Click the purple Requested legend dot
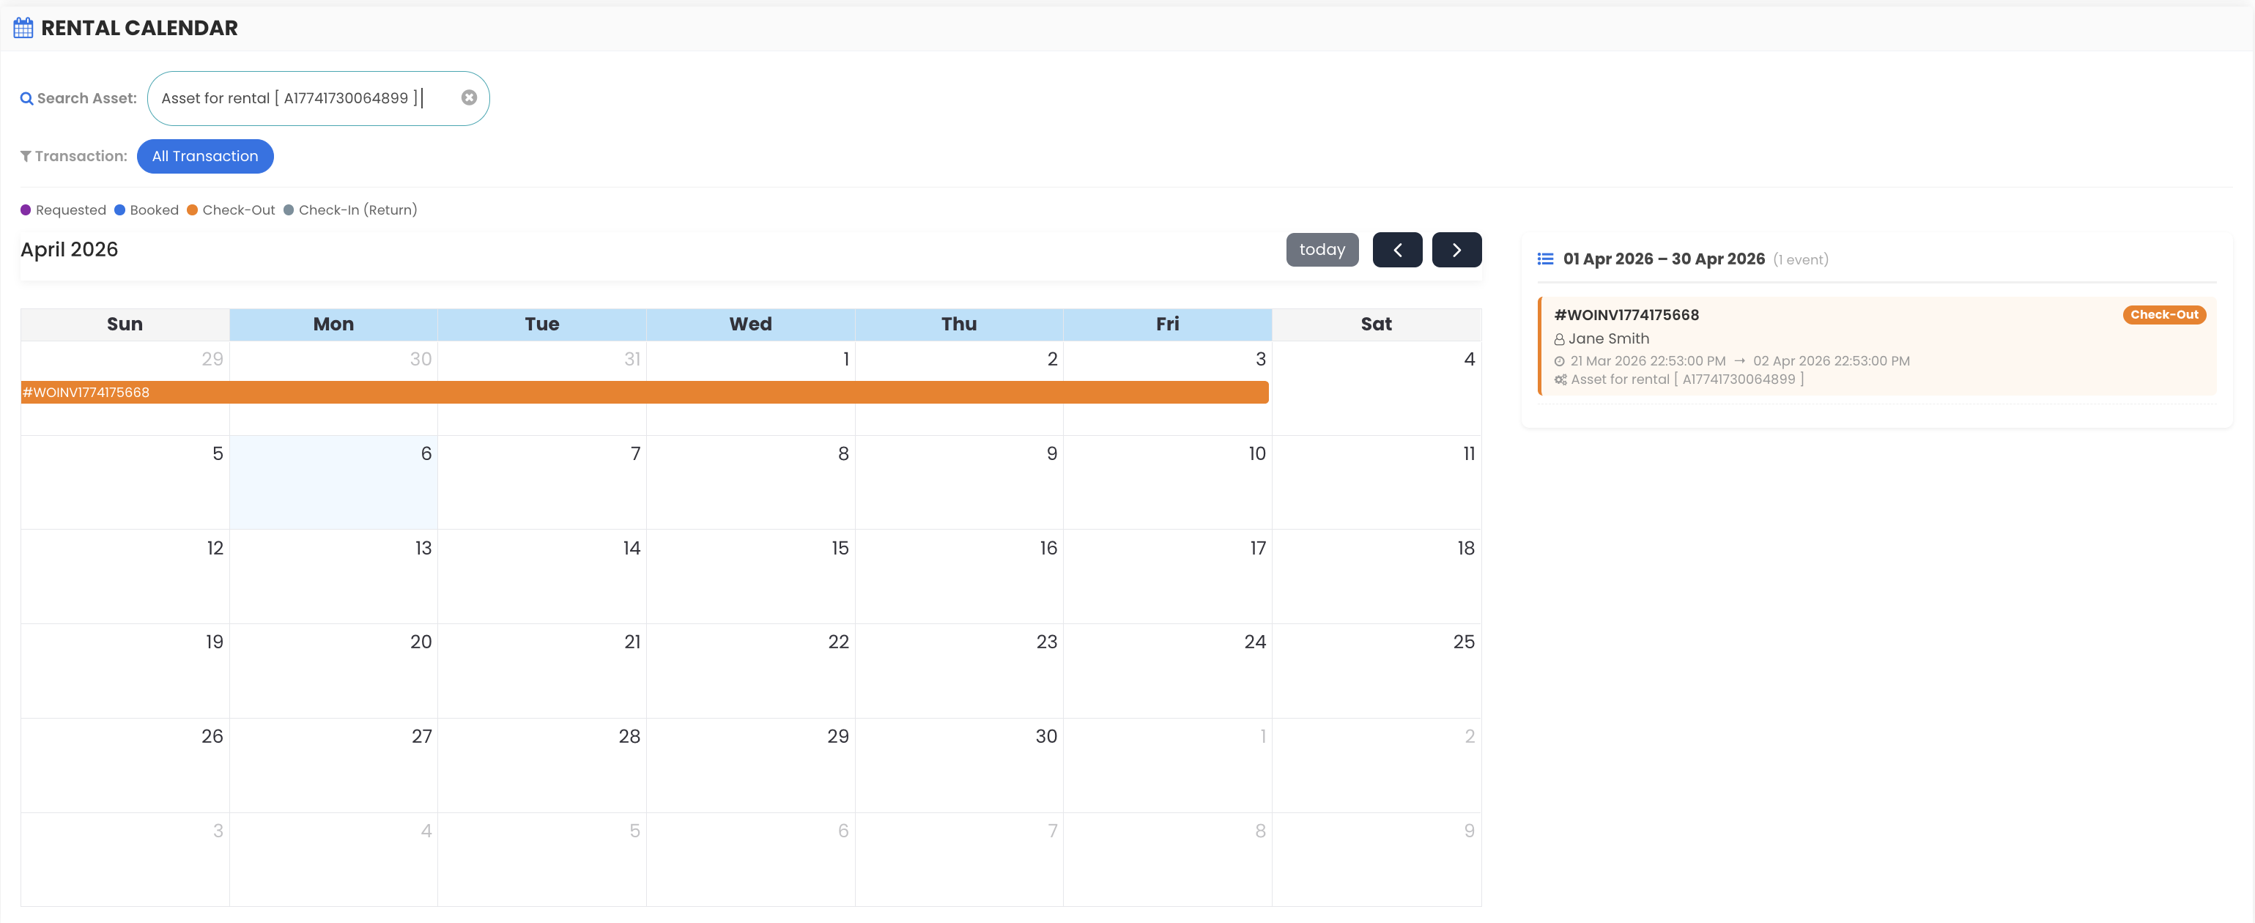2255x923 pixels. coord(26,210)
